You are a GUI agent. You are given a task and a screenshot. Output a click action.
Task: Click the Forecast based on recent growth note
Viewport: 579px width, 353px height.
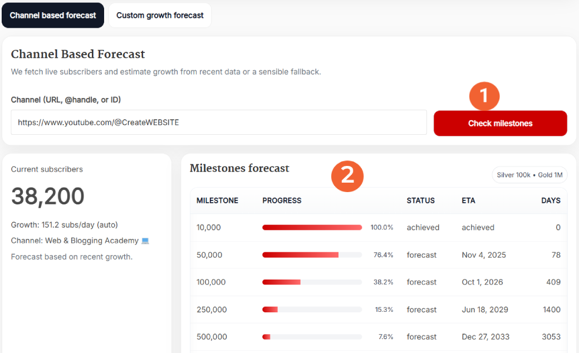[72, 257]
